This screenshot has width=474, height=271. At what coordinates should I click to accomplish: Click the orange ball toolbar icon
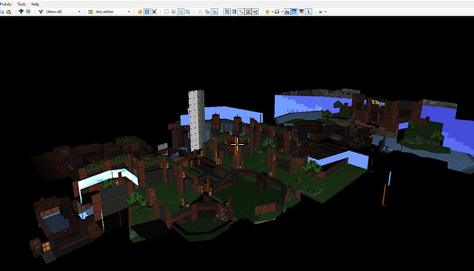click(139, 12)
